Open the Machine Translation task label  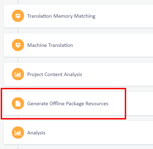[50, 45]
